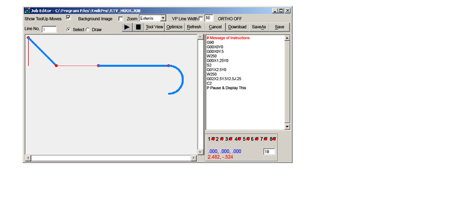Toggle output indicator 5
472x197 pixels.
[248, 139]
